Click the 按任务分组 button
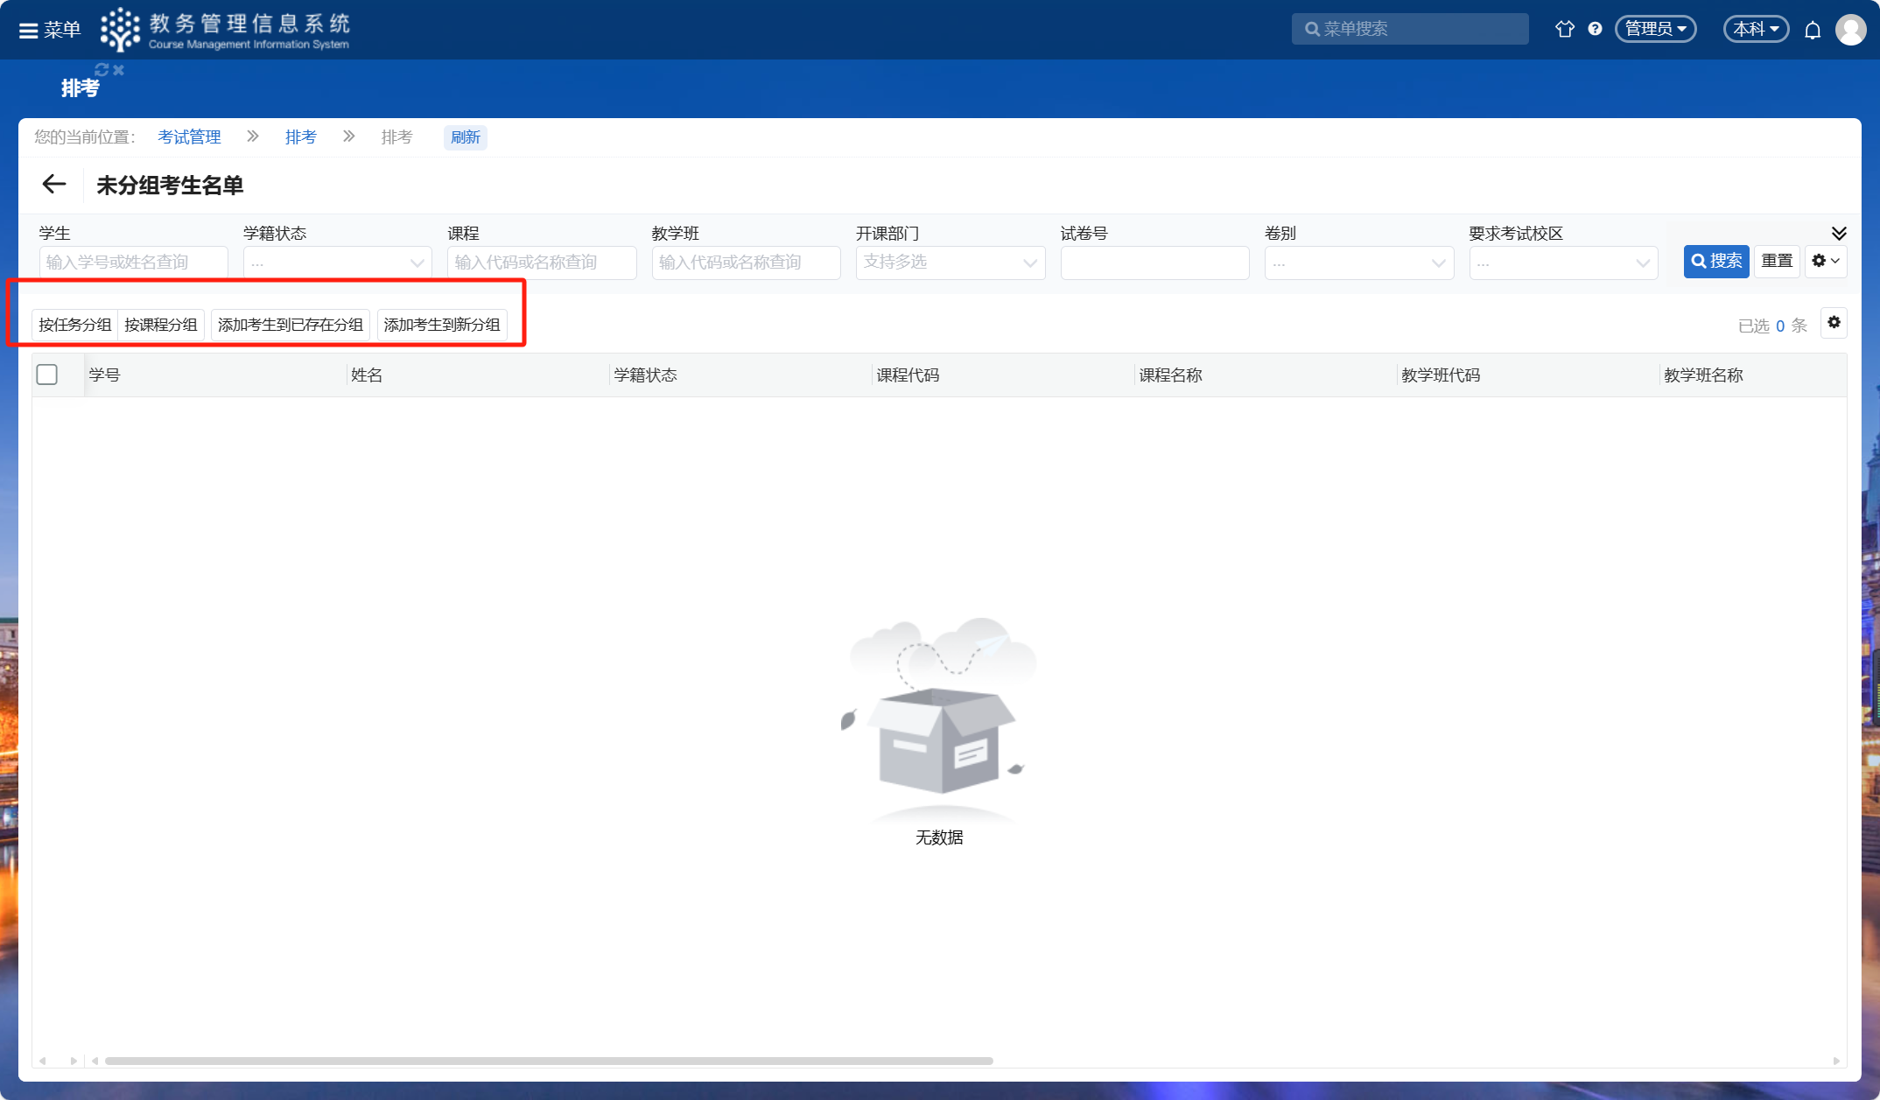The width and height of the screenshot is (1880, 1100). [74, 325]
